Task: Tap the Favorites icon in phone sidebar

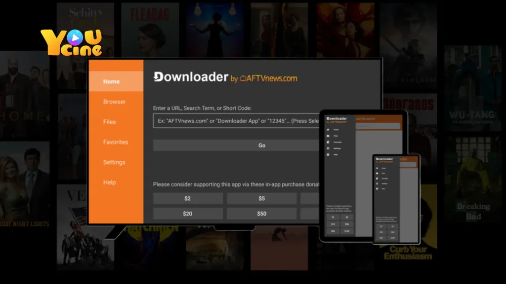Action: pos(377,178)
